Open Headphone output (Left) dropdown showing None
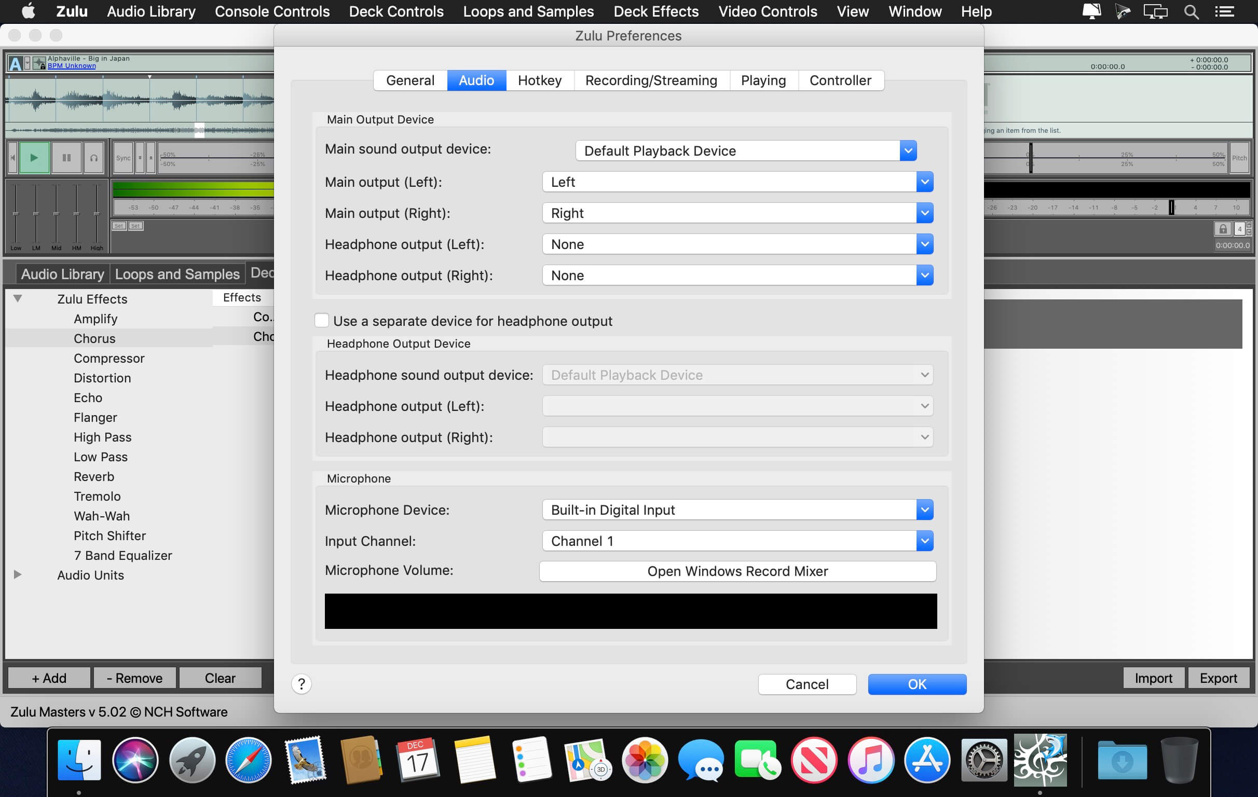 pyautogui.click(x=737, y=244)
